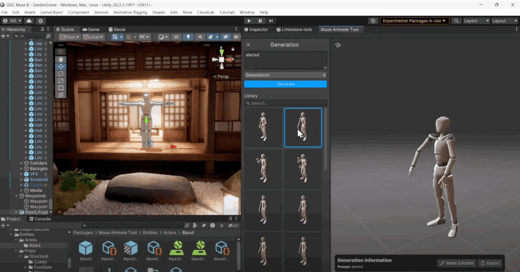
Task: Switch to the Game tab
Action: (91, 29)
